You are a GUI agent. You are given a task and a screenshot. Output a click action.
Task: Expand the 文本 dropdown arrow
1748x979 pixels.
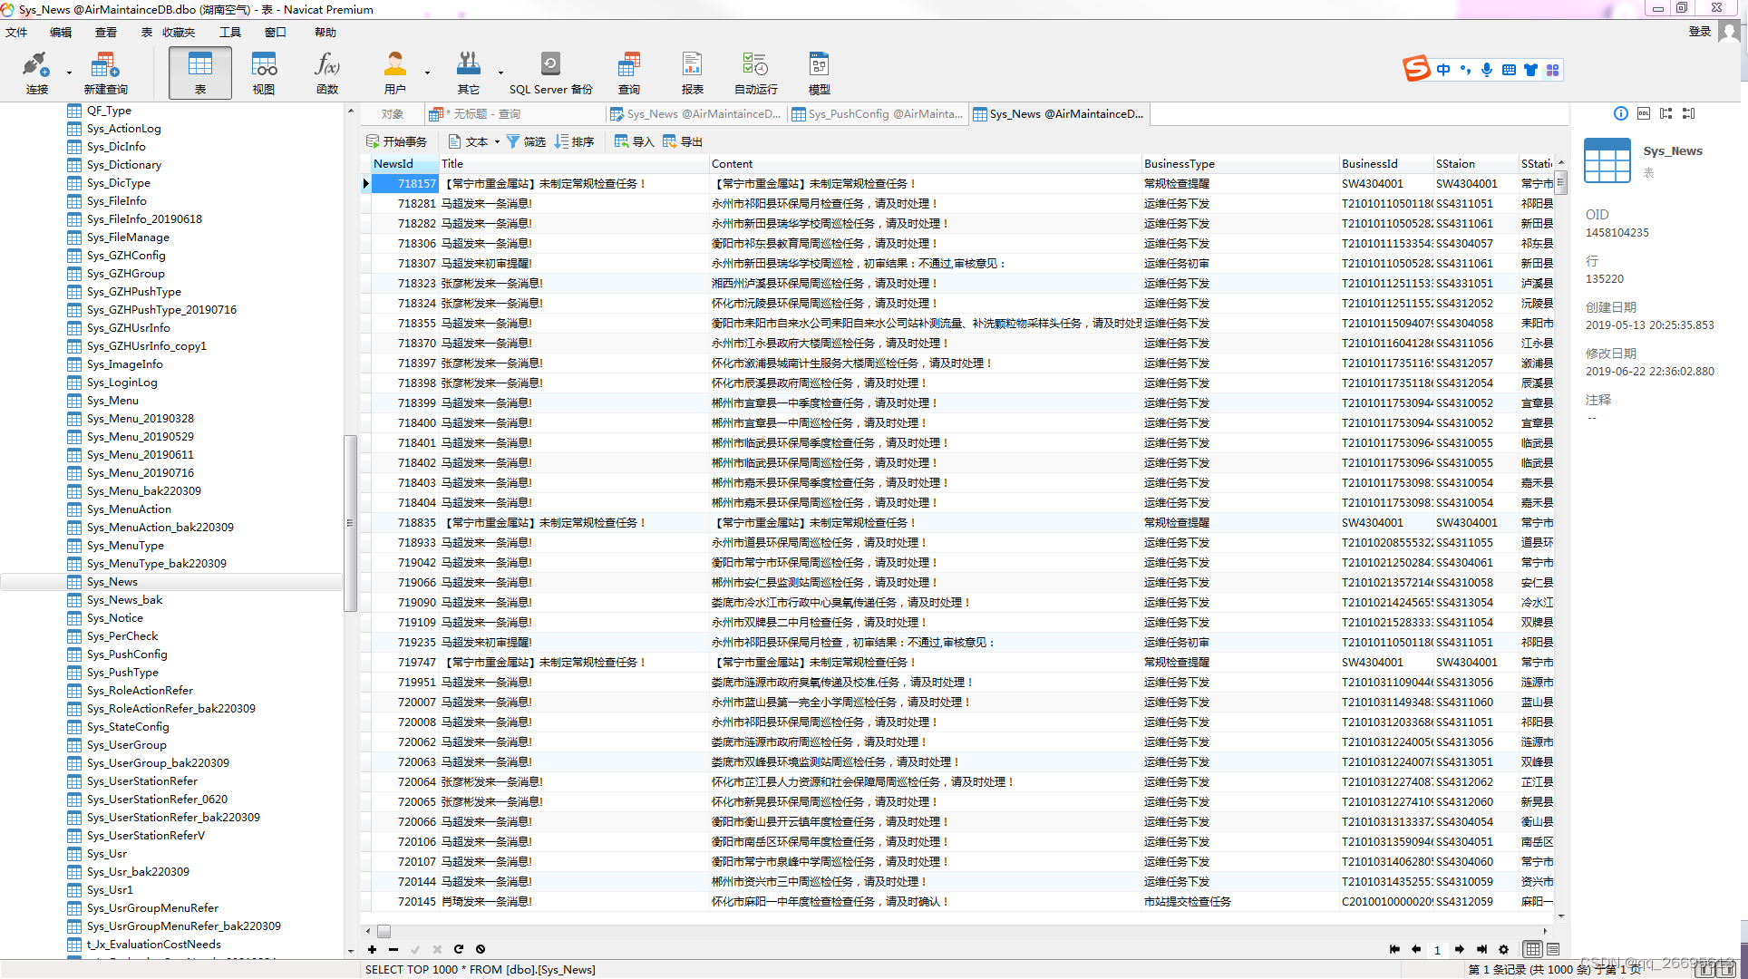point(497,142)
